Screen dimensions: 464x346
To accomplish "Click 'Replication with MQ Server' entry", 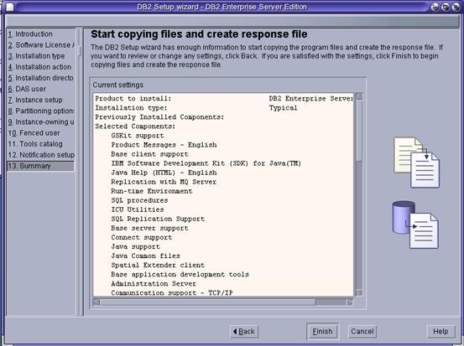I will coord(164,182).
